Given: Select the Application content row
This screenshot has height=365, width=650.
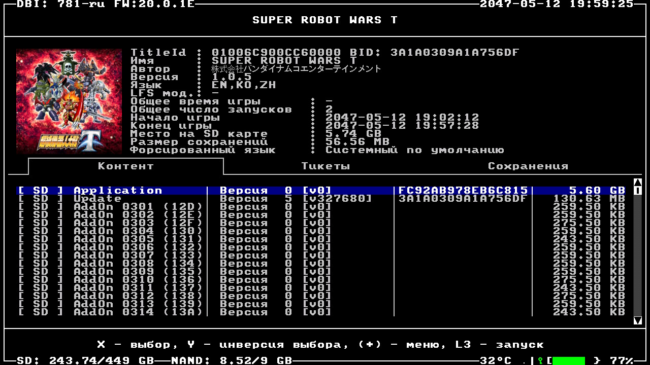Looking at the screenshot, I should click(117, 191).
